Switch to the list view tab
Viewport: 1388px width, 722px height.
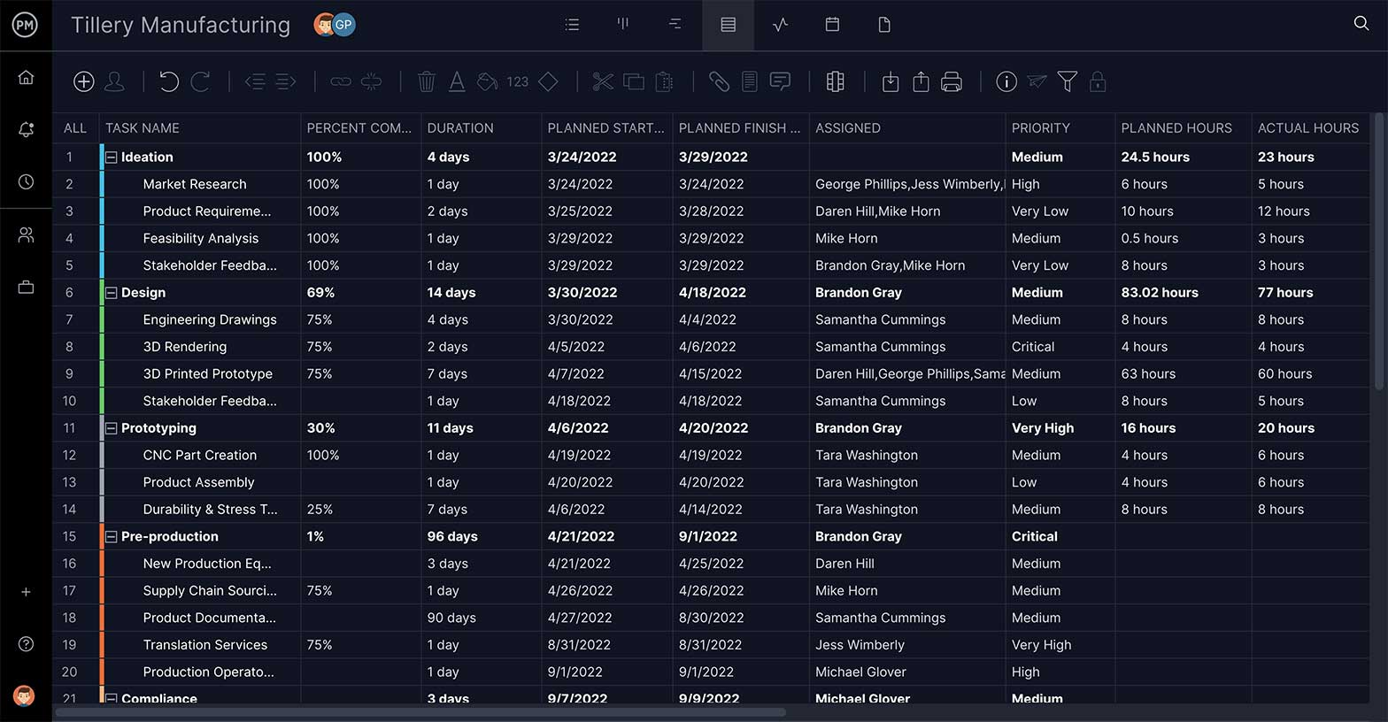[572, 25]
